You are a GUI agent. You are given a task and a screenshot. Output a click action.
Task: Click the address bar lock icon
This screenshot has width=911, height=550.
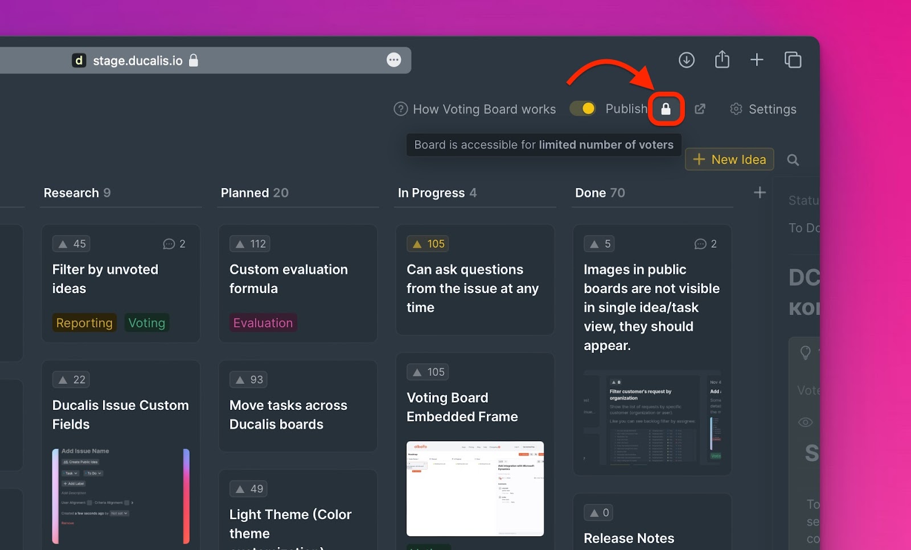coord(194,60)
